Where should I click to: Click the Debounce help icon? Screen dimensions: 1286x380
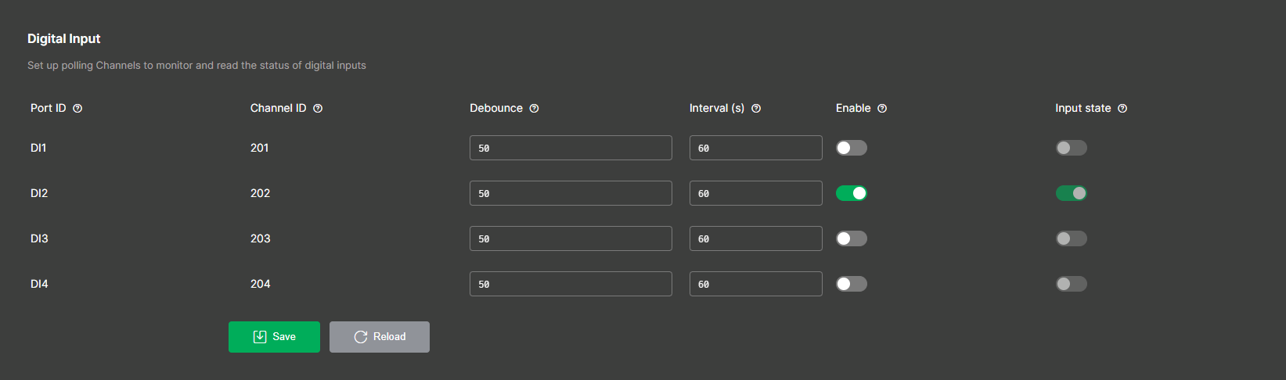click(x=534, y=109)
